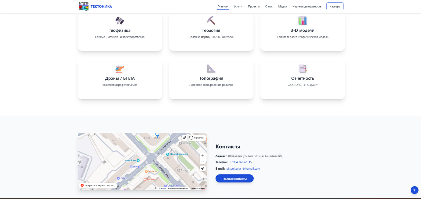Image resolution: width=421 pixels, height=199 pixels.
Task: Open the Проекты menu item
Action: [x=254, y=6]
